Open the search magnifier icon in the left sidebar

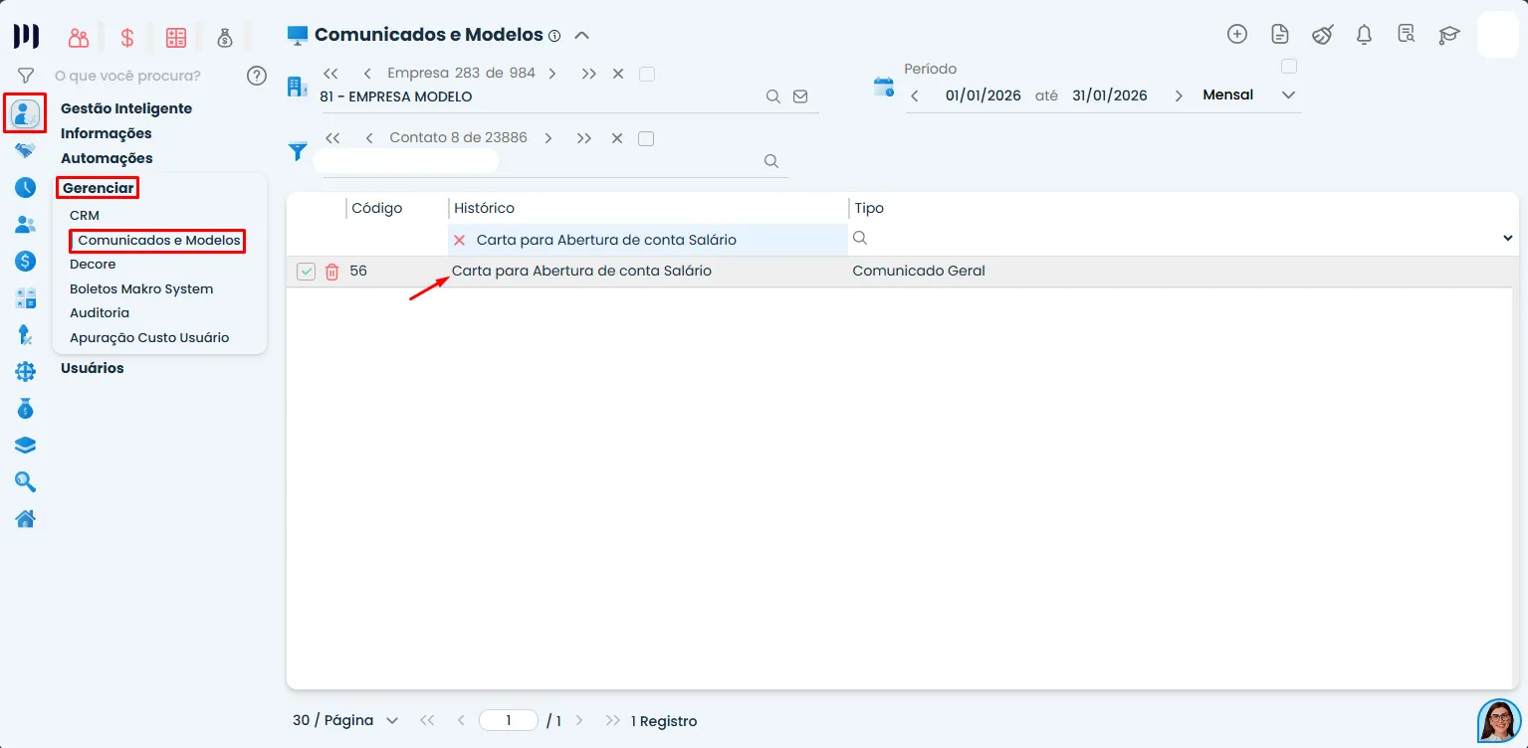(x=25, y=481)
